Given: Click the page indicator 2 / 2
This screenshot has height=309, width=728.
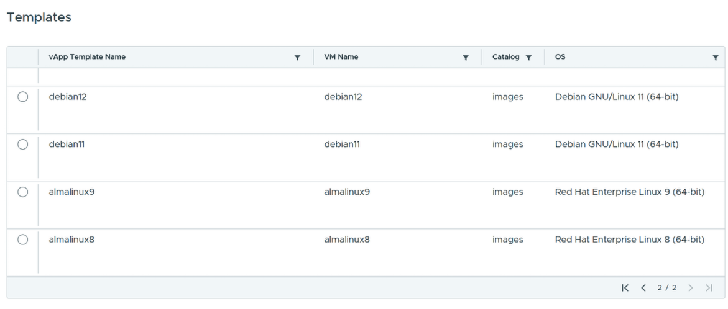Looking at the screenshot, I should pos(666,288).
